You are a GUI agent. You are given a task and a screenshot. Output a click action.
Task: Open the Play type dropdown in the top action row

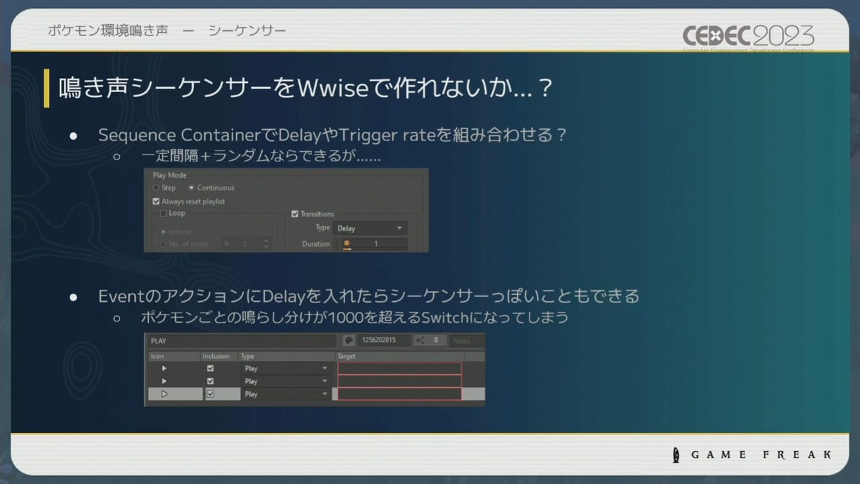286,368
